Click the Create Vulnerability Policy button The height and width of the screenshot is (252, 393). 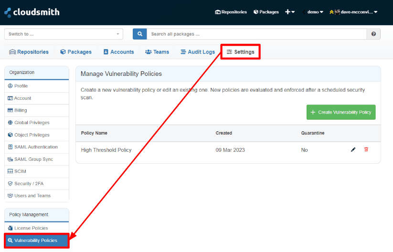[341, 112]
